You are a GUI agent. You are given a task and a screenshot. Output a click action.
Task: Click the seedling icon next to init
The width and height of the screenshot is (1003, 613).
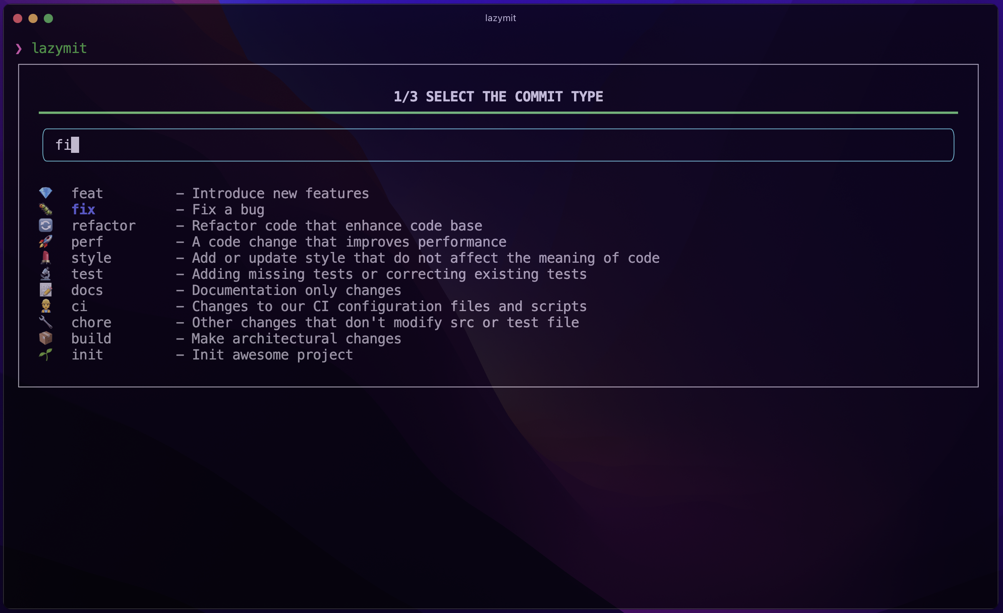(46, 355)
